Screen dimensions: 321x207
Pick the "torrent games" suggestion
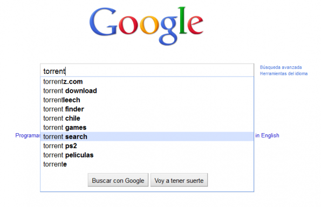point(147,128)
